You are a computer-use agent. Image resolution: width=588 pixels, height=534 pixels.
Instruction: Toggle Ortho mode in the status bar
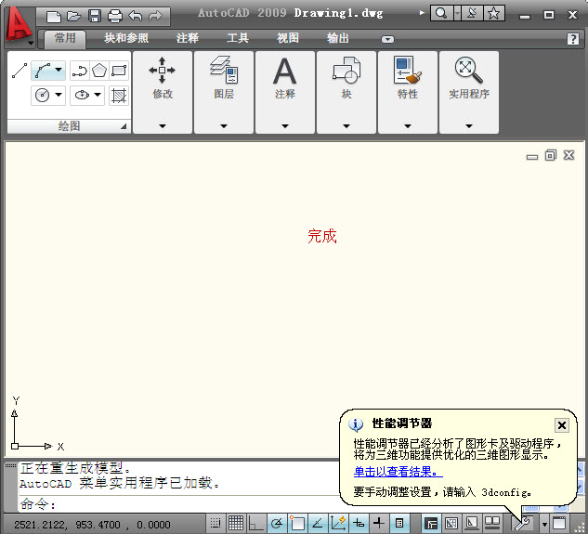click(255, 524)
